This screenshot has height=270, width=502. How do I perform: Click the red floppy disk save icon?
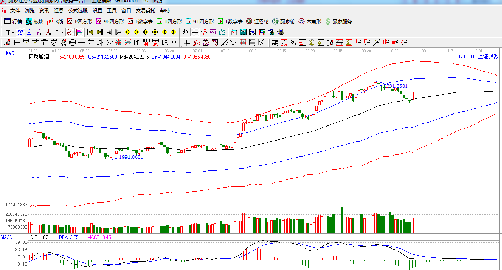pyautogui.click(x=262, y=32)
